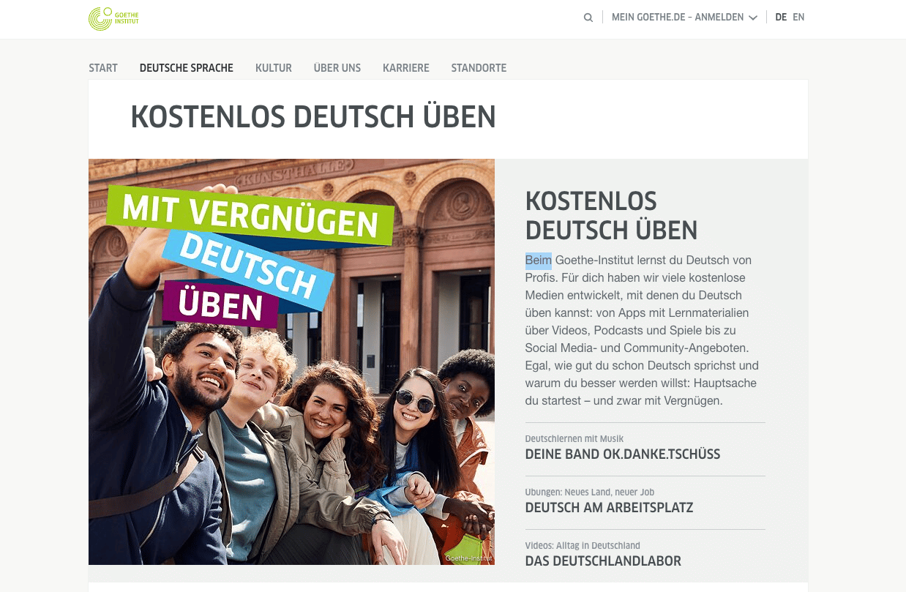Select Über Uns in navigation
This screenshot has width=906, height=592.
point(337,68)
